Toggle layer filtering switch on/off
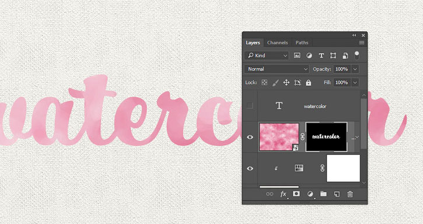 tap(356, 55)
